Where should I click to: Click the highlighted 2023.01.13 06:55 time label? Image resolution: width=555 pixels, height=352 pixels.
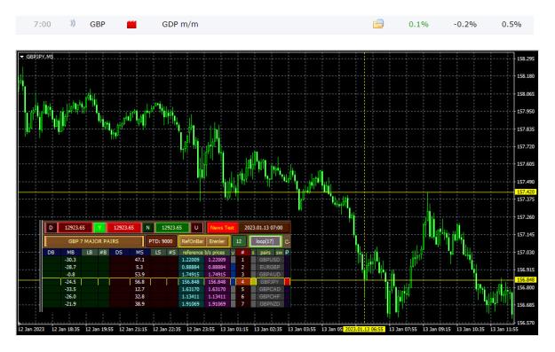(x=364, y=329)
